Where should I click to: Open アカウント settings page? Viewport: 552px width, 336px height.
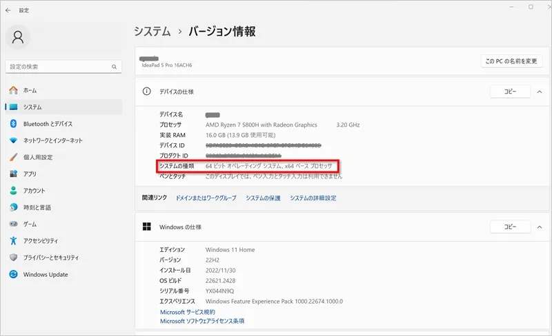coord(63,191)
